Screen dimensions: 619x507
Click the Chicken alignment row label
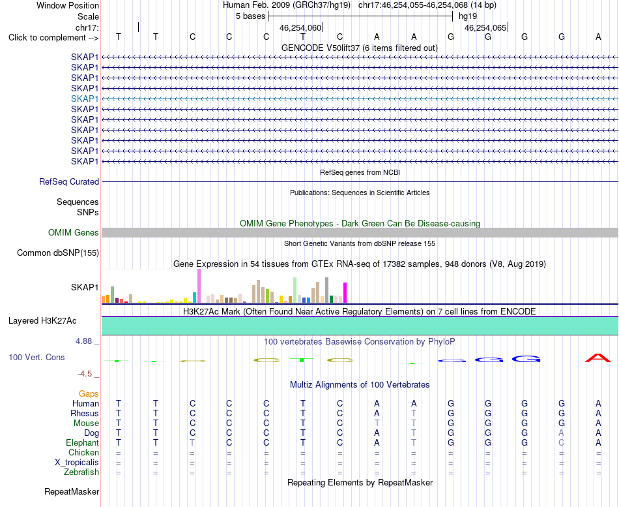(83, 452)
